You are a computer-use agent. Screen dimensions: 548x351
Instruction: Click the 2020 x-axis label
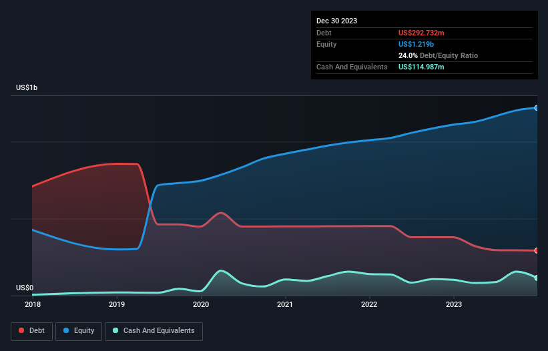[x=201, y=304]
